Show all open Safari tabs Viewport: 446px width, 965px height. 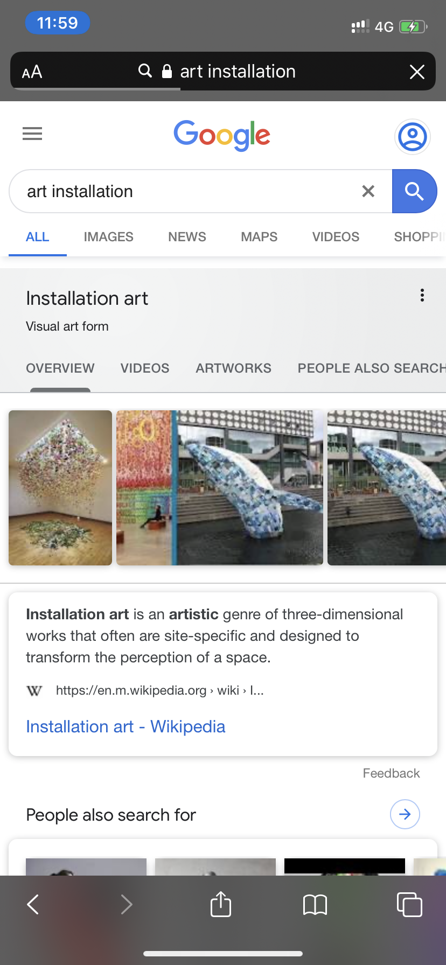pos(409,904)
